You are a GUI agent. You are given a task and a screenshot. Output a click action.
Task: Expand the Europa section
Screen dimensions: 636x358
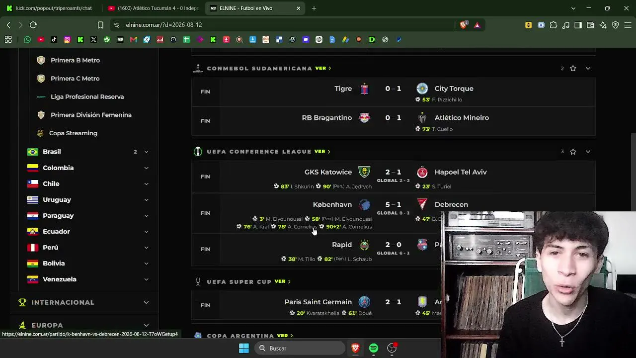point(146,325)
